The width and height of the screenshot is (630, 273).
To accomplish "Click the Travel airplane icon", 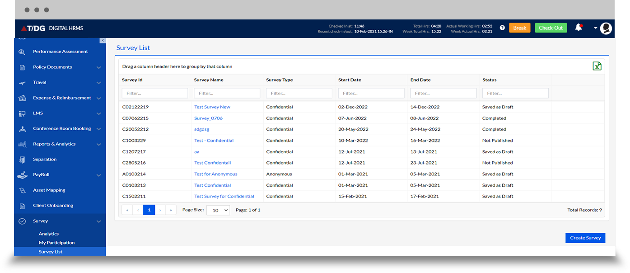I will click(x=22, y=83).
